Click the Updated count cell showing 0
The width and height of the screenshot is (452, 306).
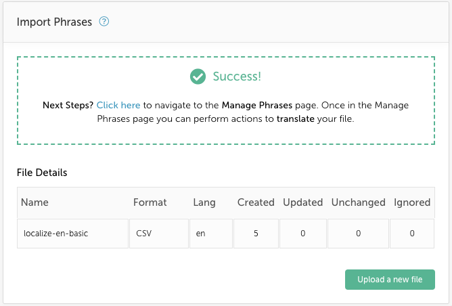(303, 234)
